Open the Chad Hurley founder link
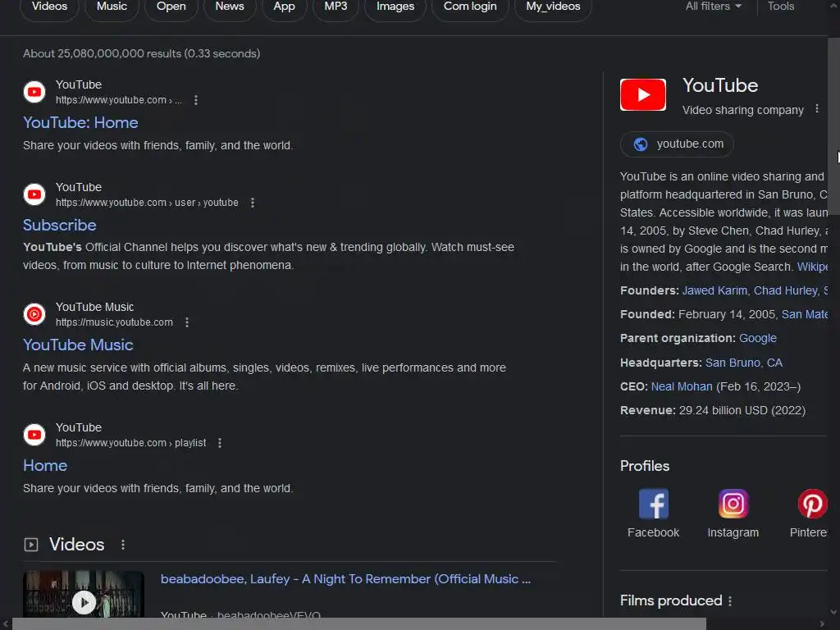 tap(785, 290)
